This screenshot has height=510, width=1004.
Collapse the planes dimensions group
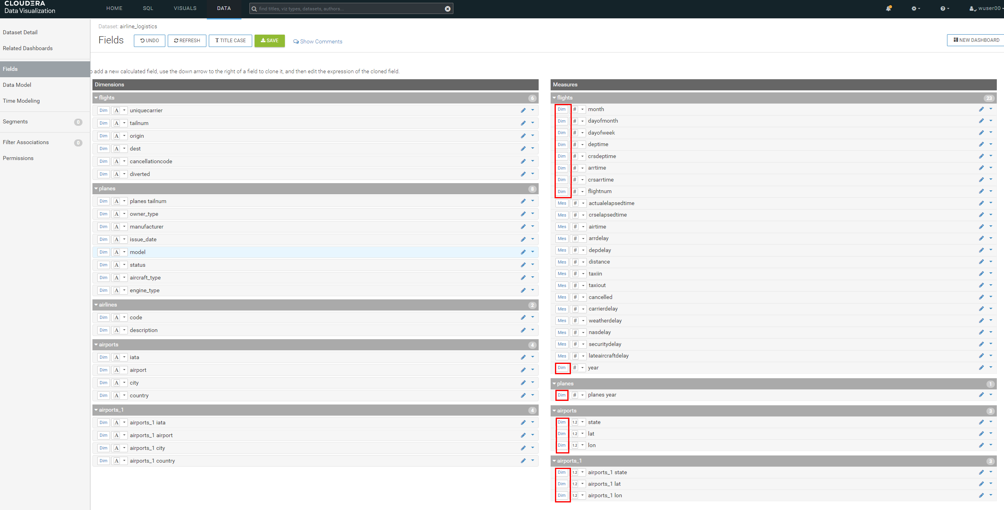click(96, 188)
